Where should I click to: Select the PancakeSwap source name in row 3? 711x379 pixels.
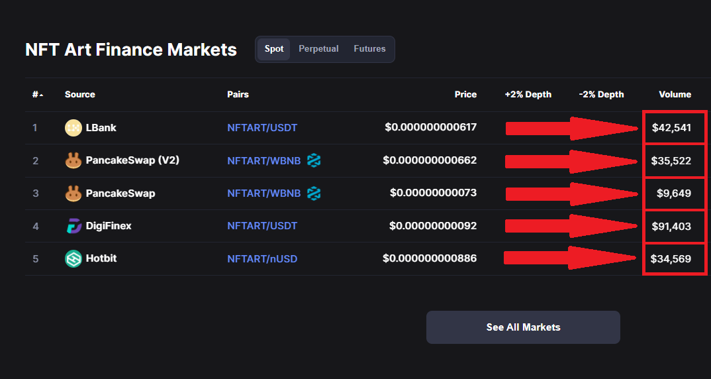coord(120,193)
